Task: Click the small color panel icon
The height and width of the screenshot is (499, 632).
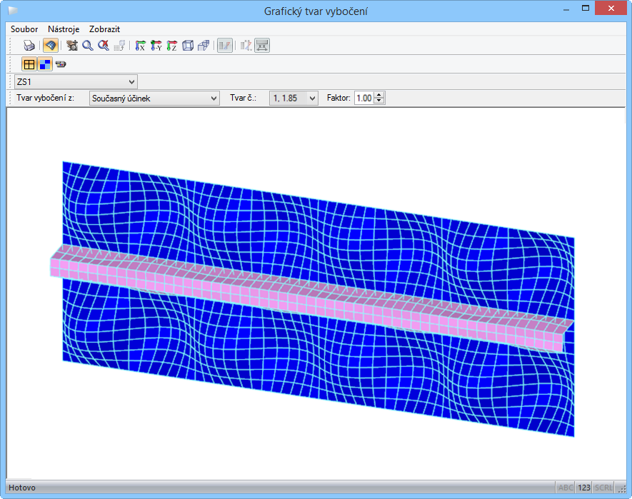Action: point(61,64)
